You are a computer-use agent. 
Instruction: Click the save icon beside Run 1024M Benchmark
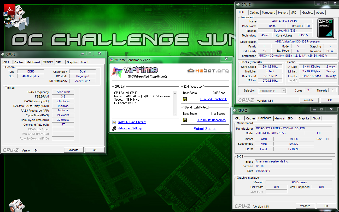pyautogui.click(x=185, y=120)
